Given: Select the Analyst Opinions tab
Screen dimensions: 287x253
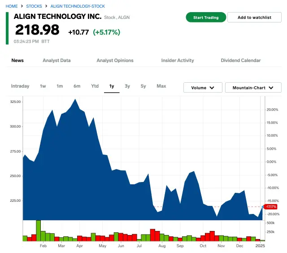Looking at the screenshot, I should click(115, 60).
